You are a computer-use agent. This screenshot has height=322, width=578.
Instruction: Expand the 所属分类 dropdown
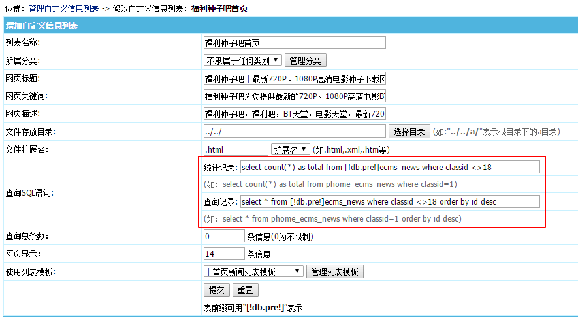pyautogui.click(x=243, y=61)
